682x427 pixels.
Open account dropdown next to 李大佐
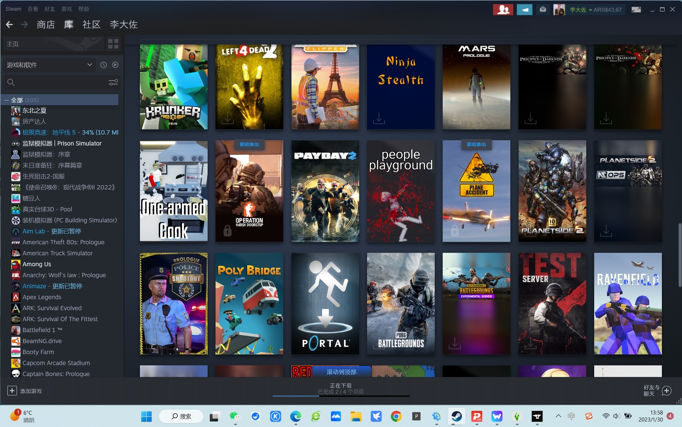(x=590, y=10)
